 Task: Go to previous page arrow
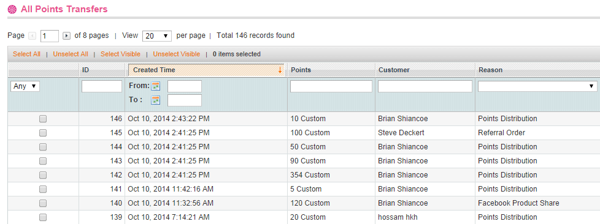[x=32, y=36]
